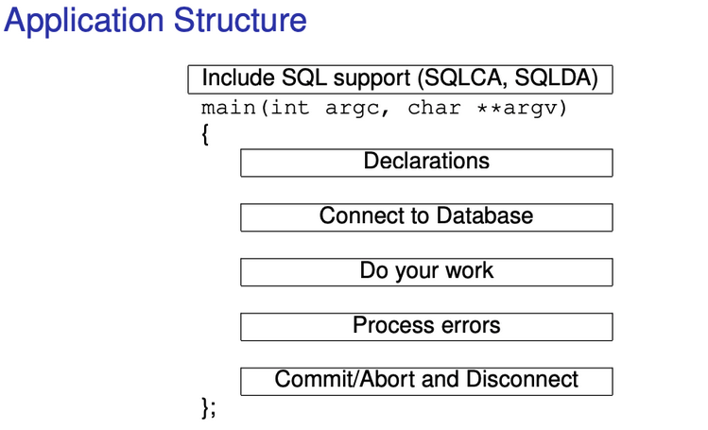Select the Include SQL support box
708x430 pixels.
coord(400,78)
